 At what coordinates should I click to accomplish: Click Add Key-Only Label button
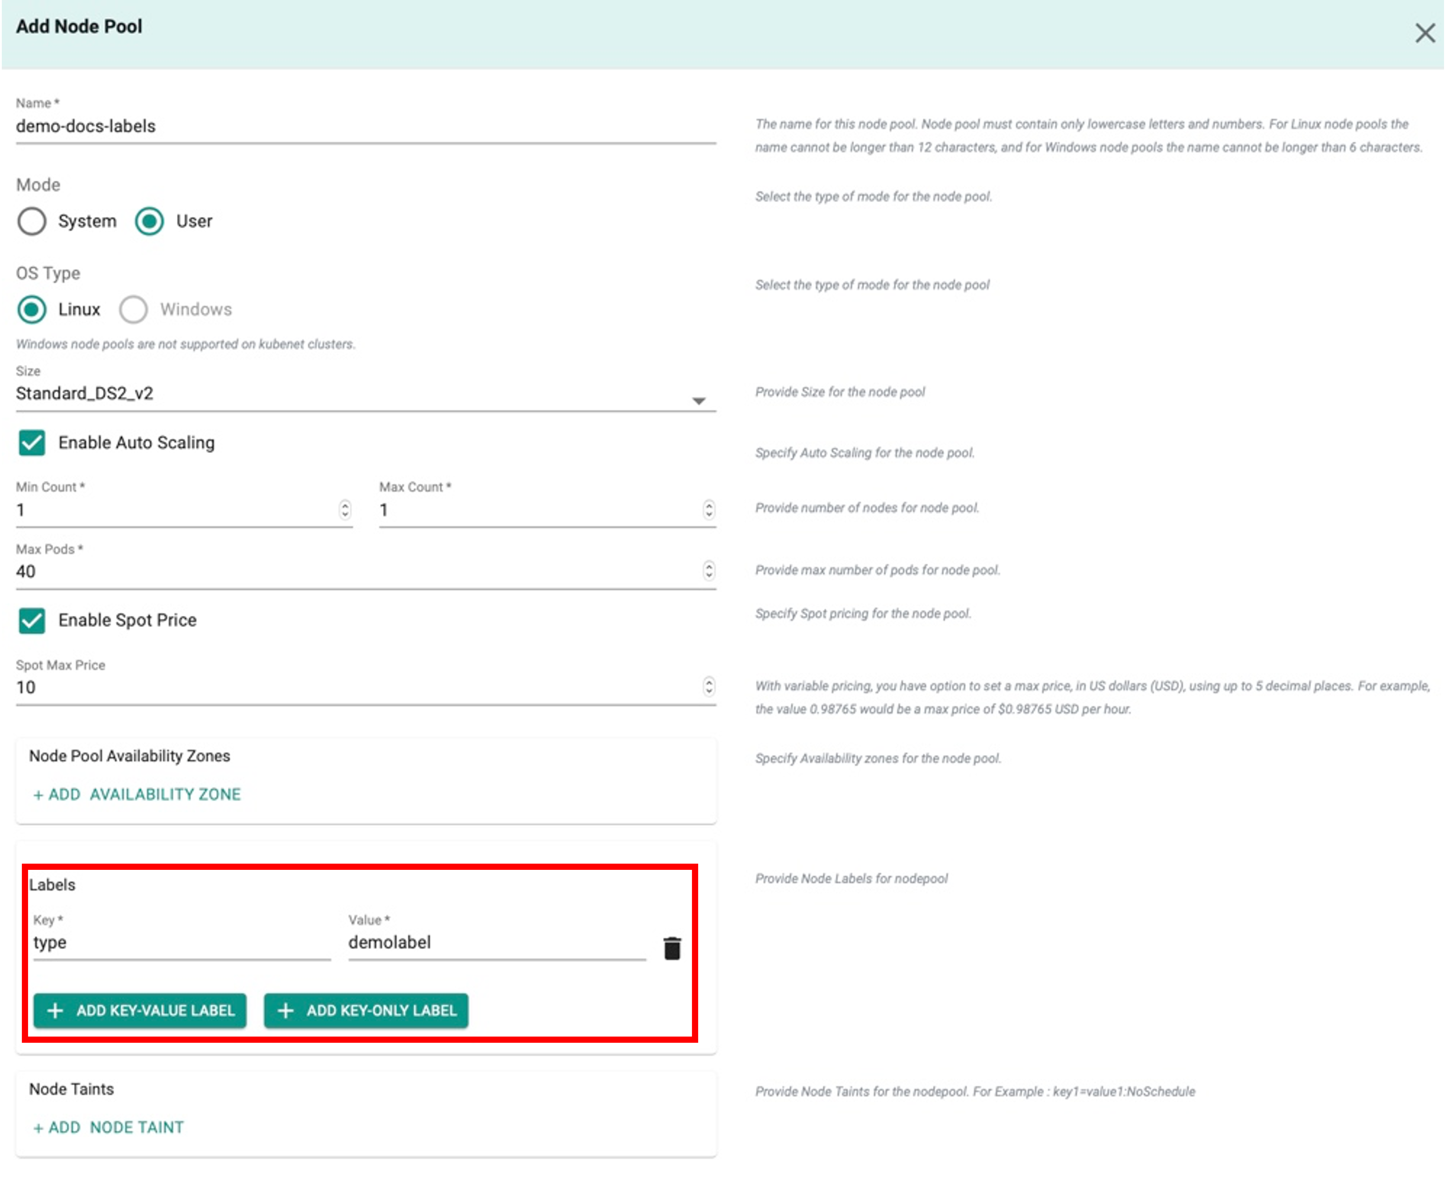366,1010
